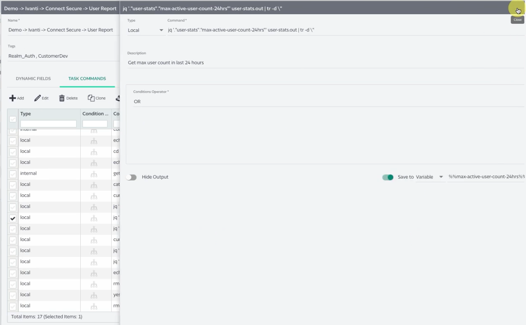Open condition icon in the 'get' internal row

coord(94,173)
